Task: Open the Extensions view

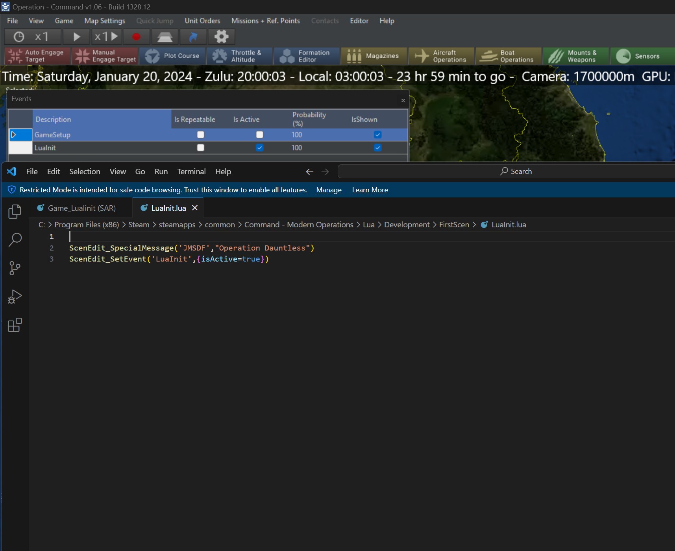Action: (x=15, y=325)
